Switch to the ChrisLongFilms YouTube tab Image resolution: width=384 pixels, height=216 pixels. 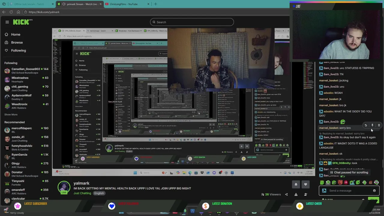pos(127,4)
